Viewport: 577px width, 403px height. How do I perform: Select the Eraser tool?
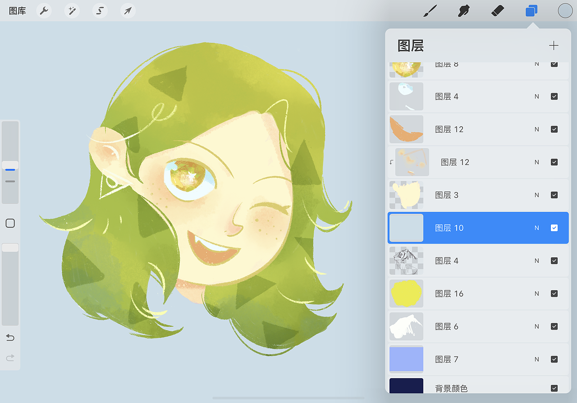(x=498, y=11)
